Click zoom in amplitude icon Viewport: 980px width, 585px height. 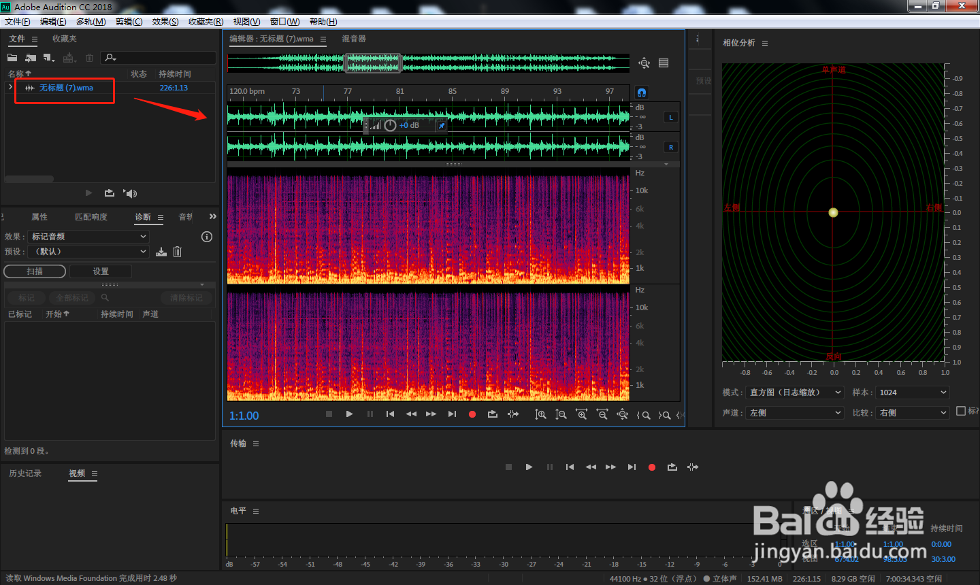click(540, 414)
